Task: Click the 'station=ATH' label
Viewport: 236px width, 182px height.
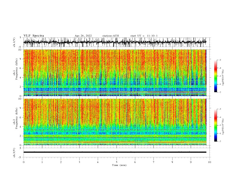Action: pos(111,36)
